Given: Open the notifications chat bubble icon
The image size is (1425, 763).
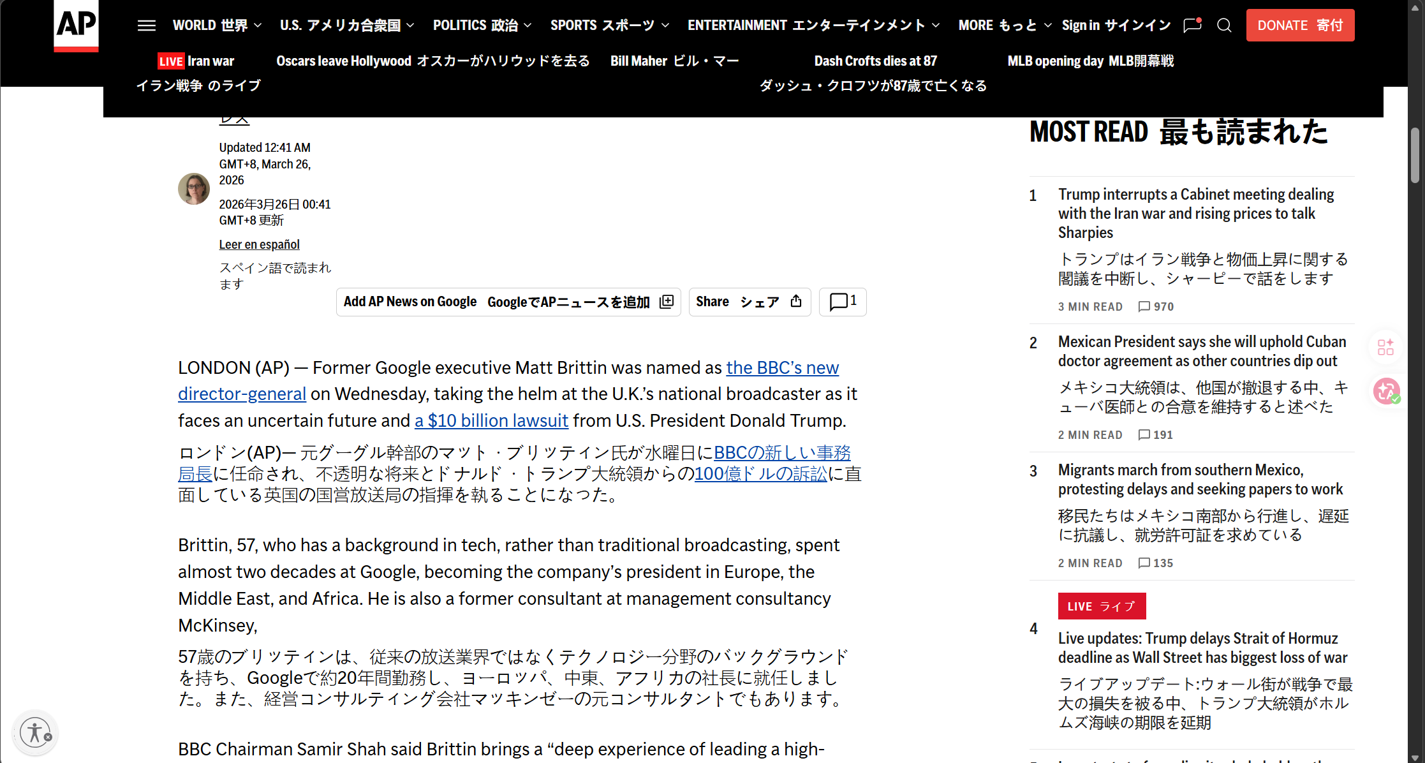Looking at the screenshot, I should click(1192, 26).
